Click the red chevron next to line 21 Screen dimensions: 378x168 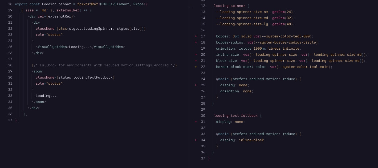tap(196, 61)
